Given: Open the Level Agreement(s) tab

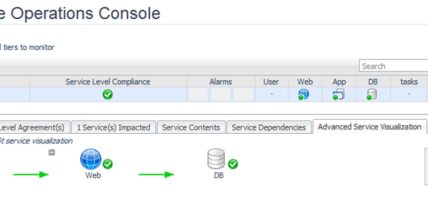Looking at the screenshot, I should pyautogui.click(x=33, y=127).
